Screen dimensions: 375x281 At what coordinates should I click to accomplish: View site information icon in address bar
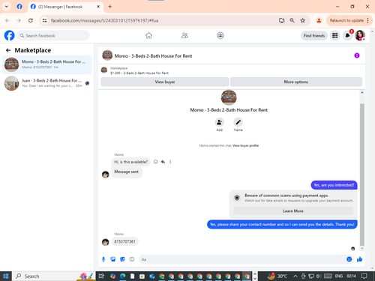click(44, 20)
